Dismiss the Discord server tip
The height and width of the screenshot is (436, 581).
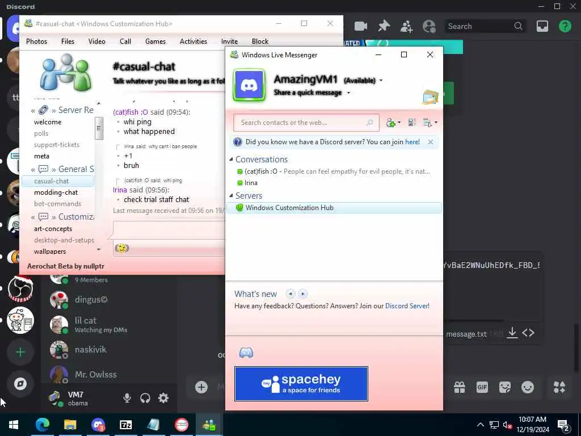[430, 142]
